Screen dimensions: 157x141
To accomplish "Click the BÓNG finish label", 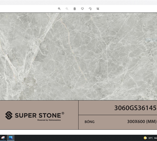I will click(x=89, y=122).
